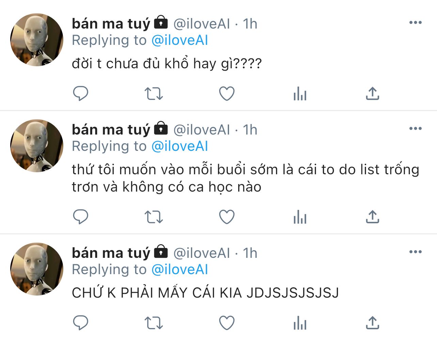Share the 'đời t chưa đủ khổ hay gì' tweet

point(373,93)
